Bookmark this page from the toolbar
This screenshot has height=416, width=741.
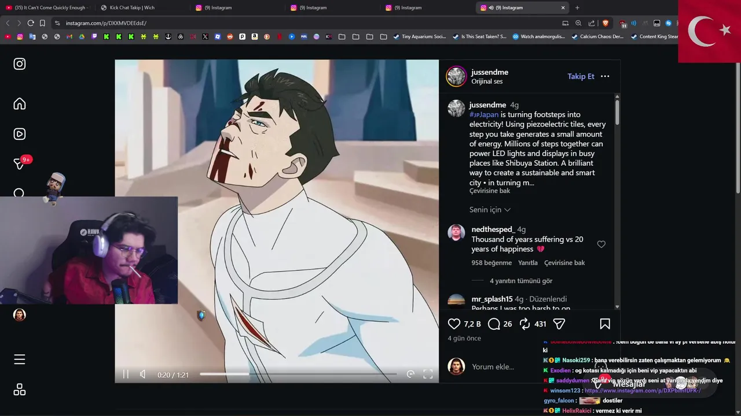(42, 23)
